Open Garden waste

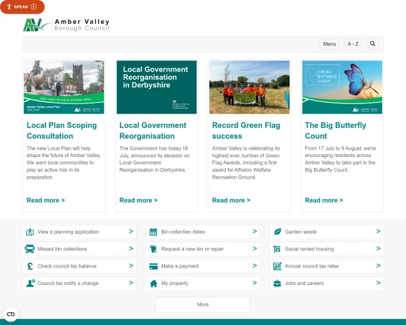[x=300, y=232]
